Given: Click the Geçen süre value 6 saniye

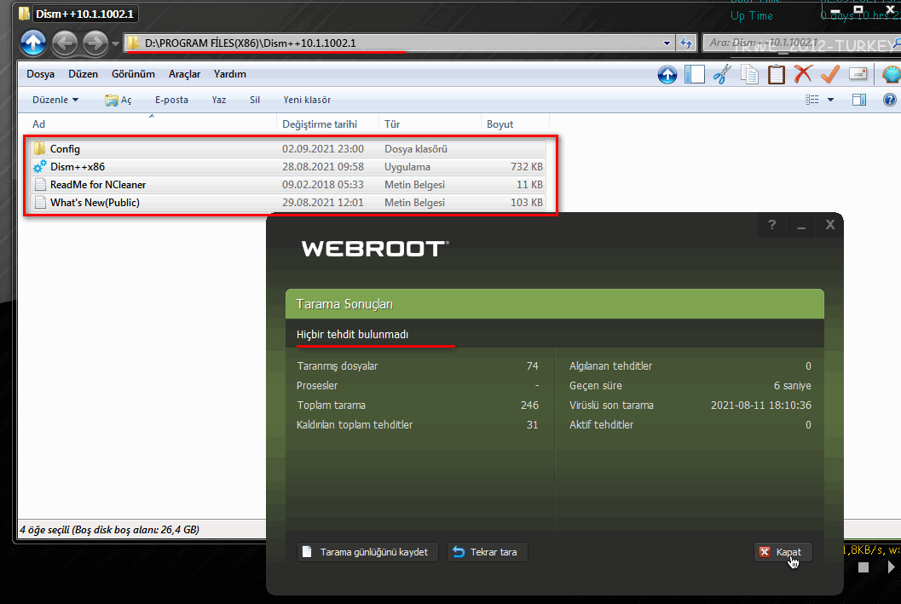Looking at the screenshot, I should 793,386.
